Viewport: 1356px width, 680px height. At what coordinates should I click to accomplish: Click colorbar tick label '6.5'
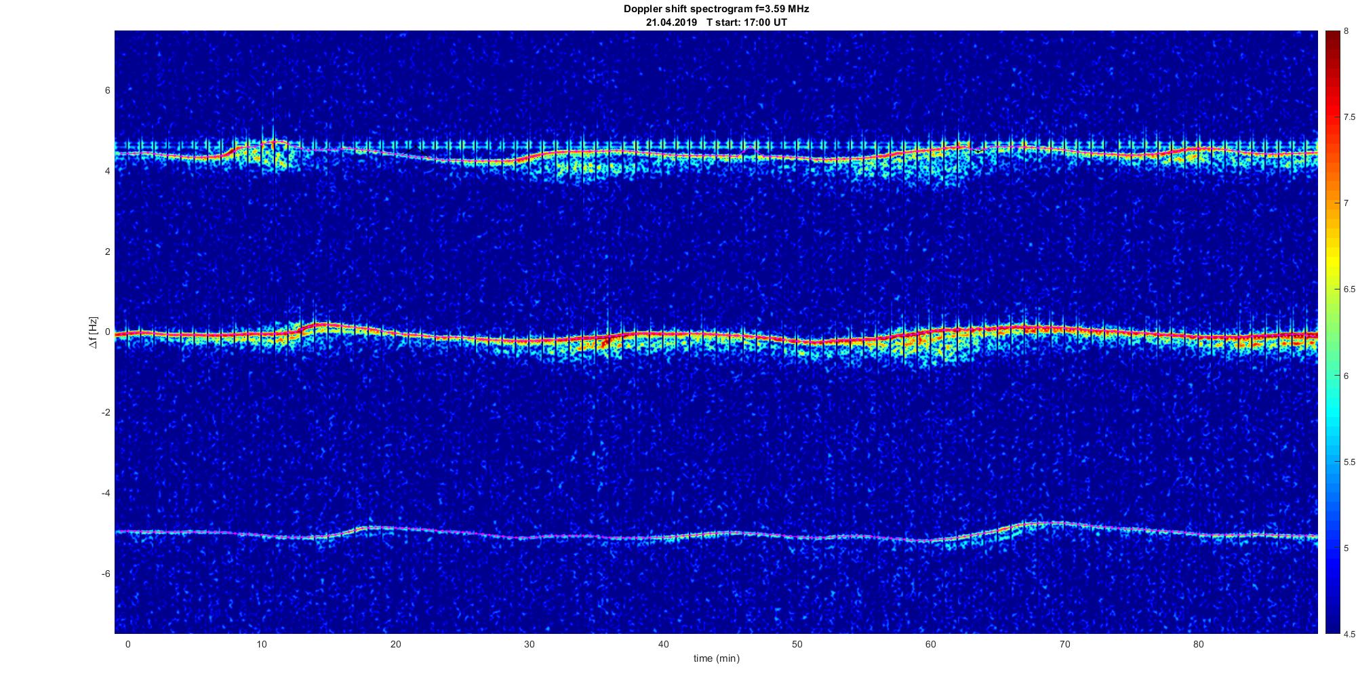pos(1349,289)
